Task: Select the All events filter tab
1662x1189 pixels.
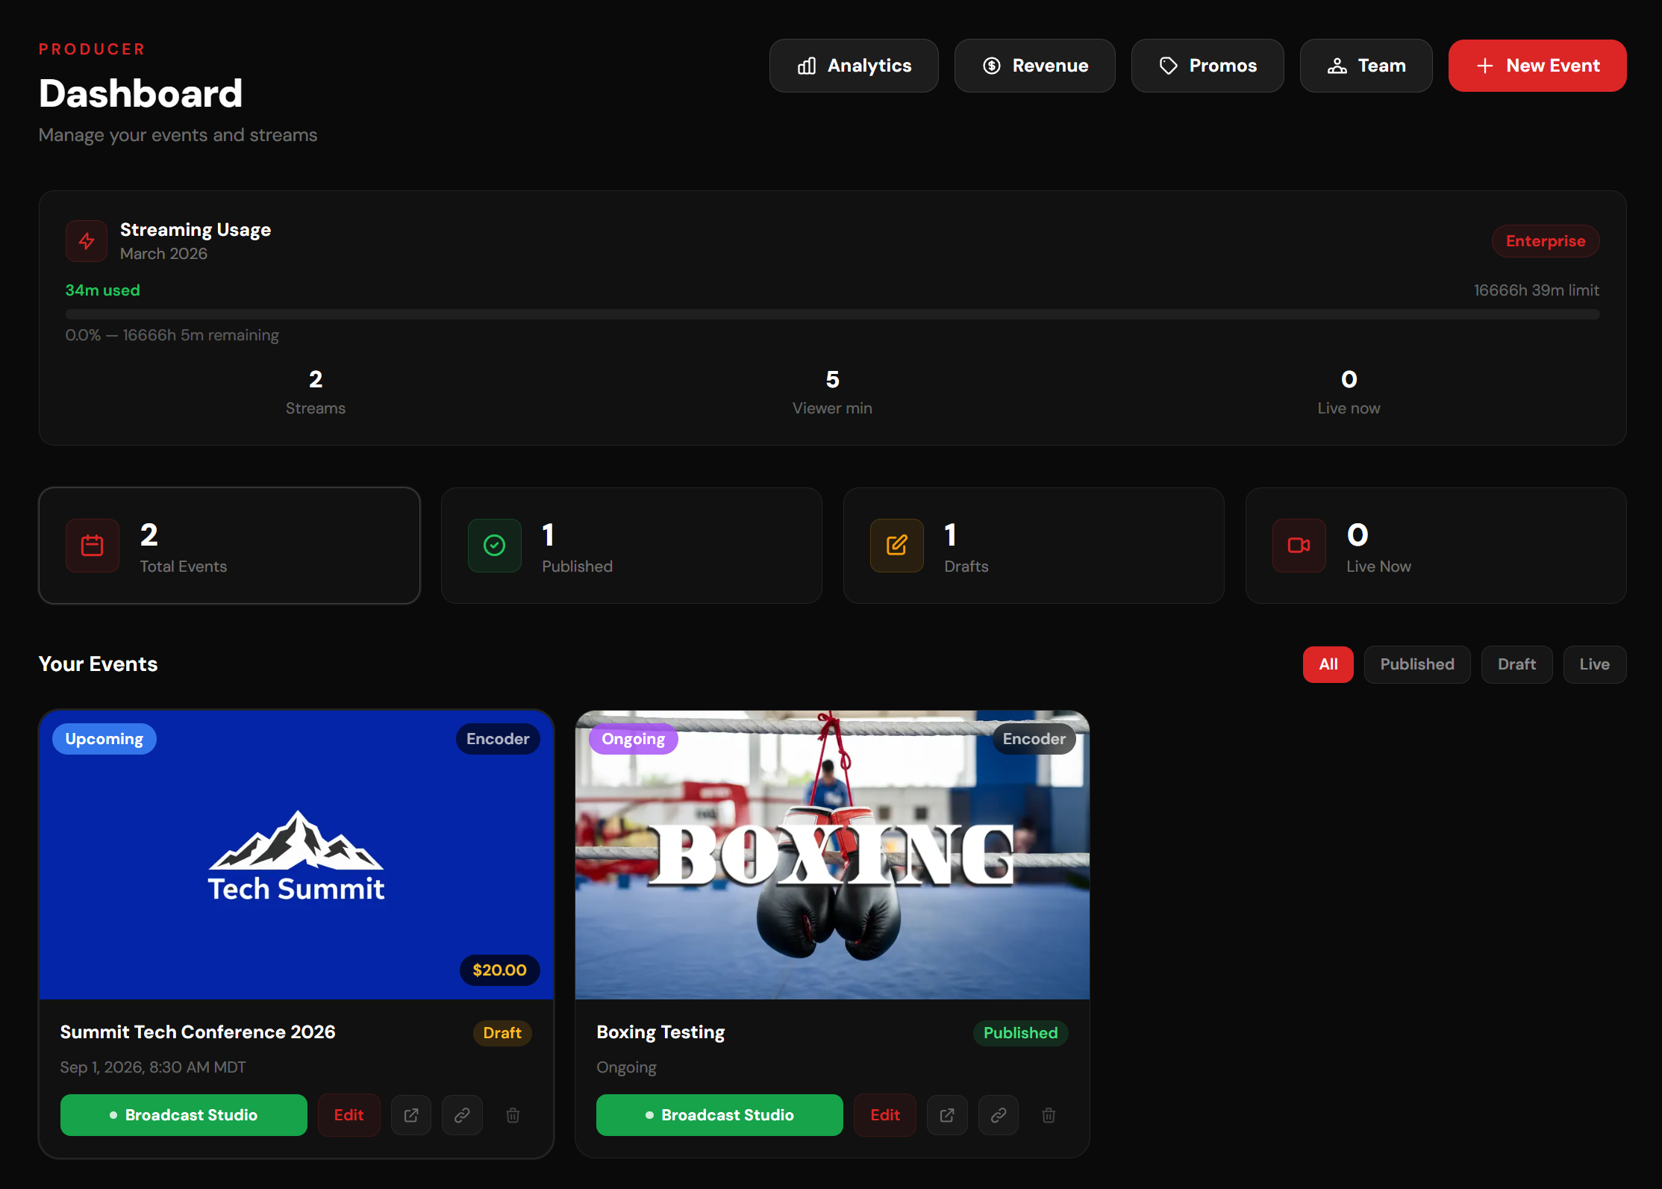Action: (x=1328, y=664)
